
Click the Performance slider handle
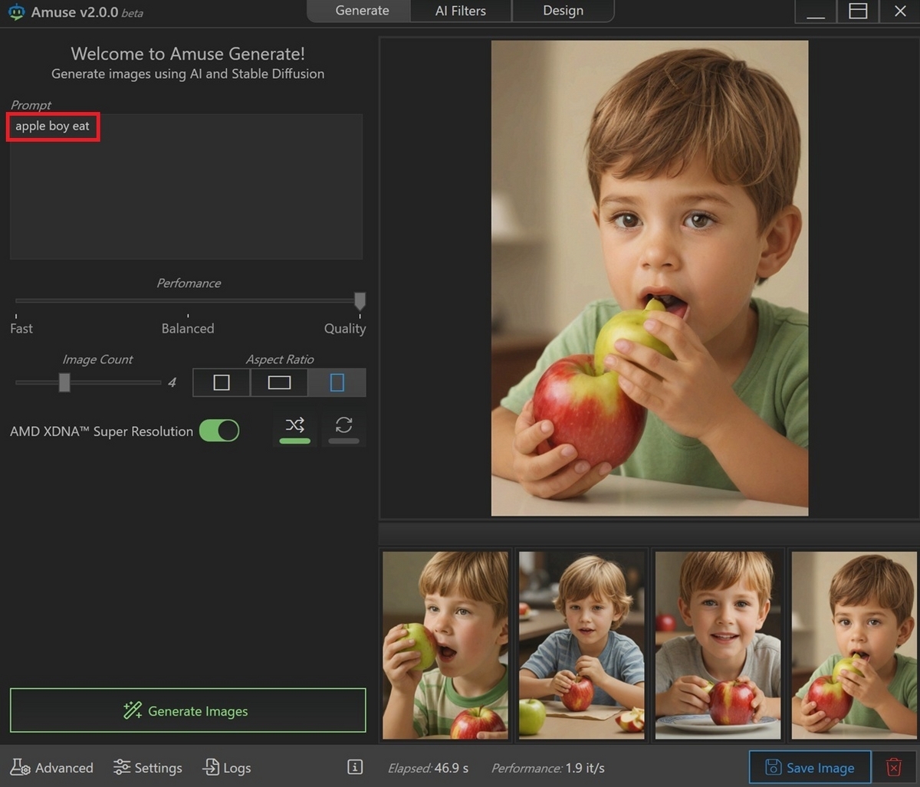(x=360, y=300)
